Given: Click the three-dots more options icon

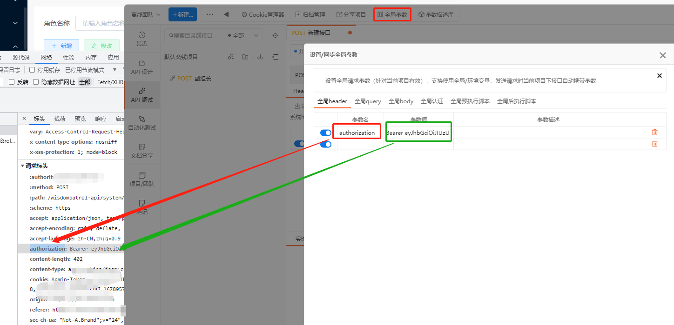Looking at the screenshot, I should [210, 14].
